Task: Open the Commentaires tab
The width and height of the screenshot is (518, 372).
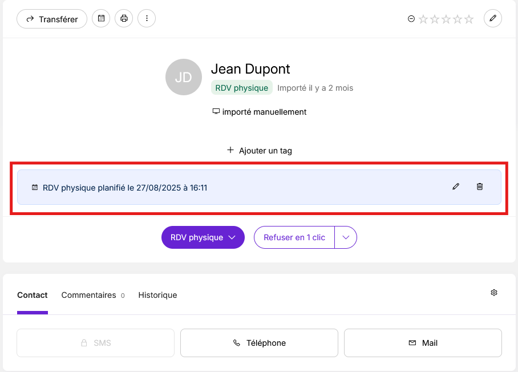Action: (x=93, y=295)
